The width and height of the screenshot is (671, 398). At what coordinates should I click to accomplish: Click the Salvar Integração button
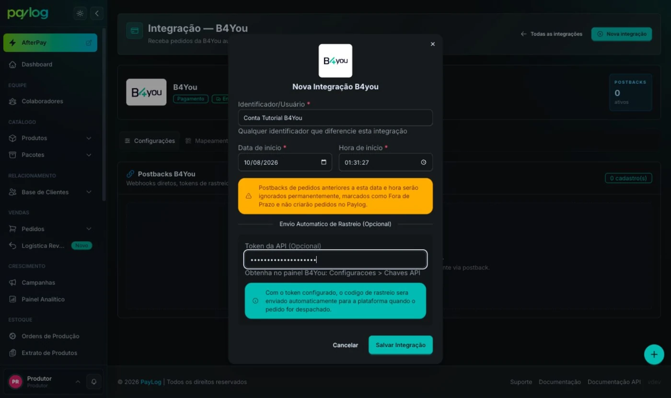pyautogui.click(x=401, y=345)
